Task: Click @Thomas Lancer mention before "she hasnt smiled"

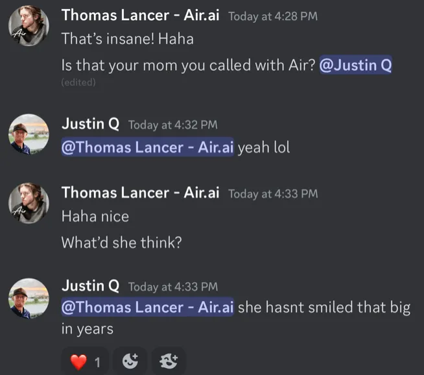Action: pyautogui.click(x=147, y=307)
